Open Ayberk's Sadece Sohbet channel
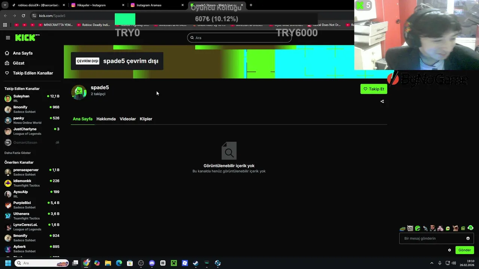This screenshot has width=479, height=269. pyautogui.click(x=32, y=249)
